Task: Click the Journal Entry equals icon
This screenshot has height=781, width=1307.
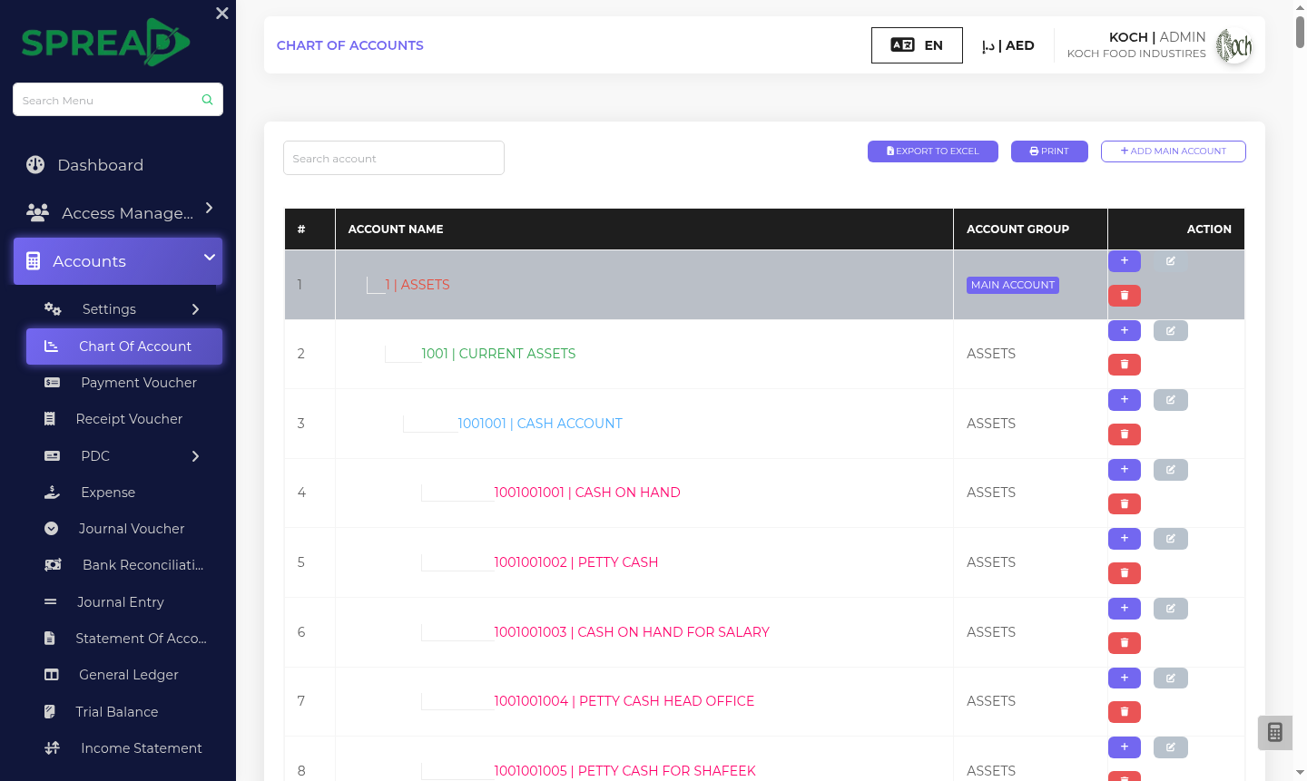Action: pyautogui.click(x=51, y=602)
